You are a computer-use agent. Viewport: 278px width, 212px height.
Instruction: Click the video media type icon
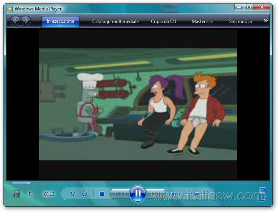[x=17, y=194]
